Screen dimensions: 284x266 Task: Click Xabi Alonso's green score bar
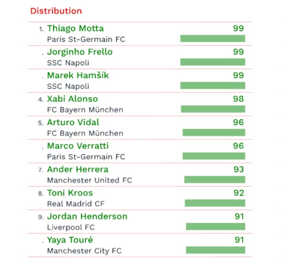(213, 109)
